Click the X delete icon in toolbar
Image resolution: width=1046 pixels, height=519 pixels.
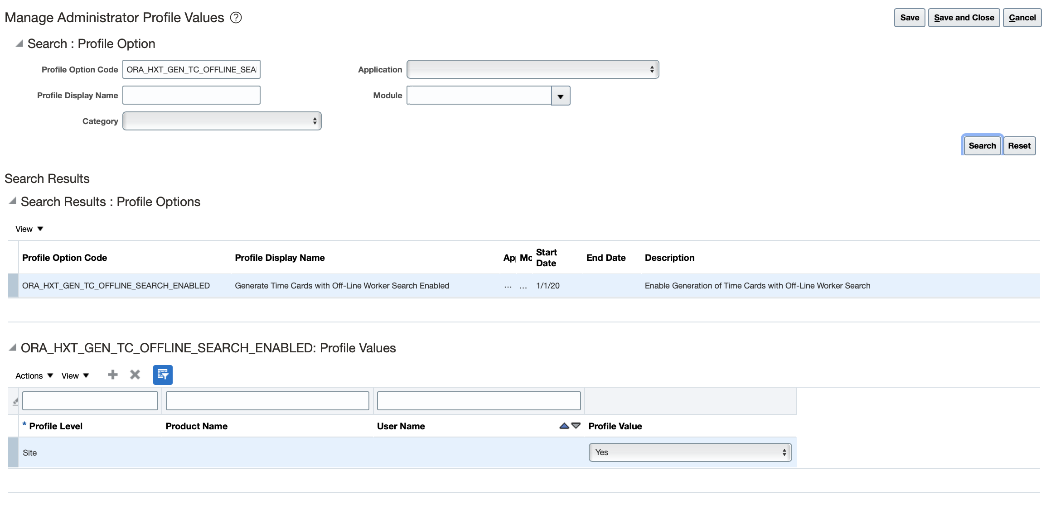point(135,375)
